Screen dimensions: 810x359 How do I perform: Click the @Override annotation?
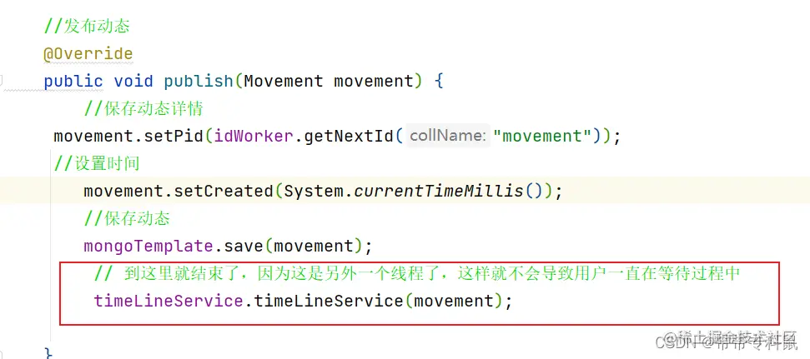pos(88,53)
